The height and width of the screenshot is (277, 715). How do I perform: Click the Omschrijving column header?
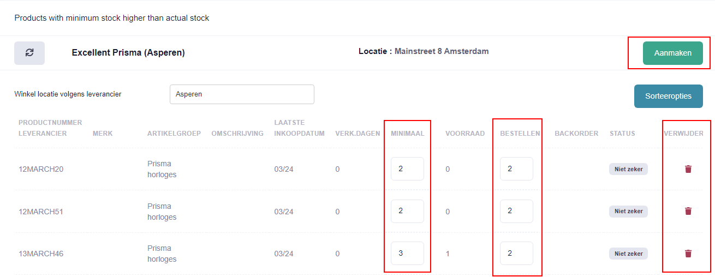pyautogui.click(x=237, y=134)
